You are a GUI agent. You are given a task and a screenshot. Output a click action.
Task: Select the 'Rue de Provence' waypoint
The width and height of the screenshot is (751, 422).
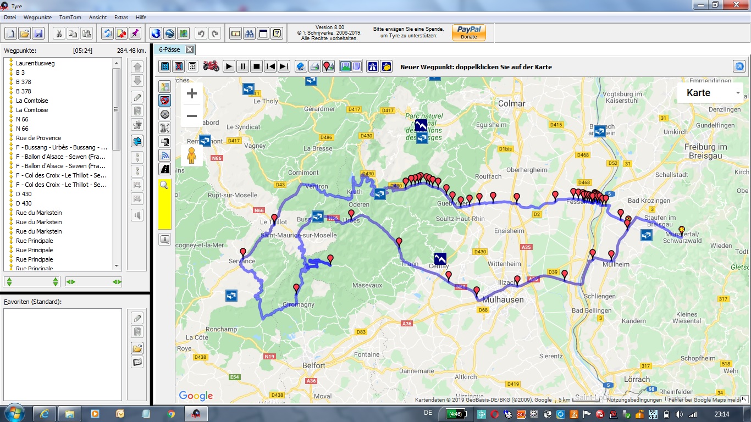click(x=38, y=138)
